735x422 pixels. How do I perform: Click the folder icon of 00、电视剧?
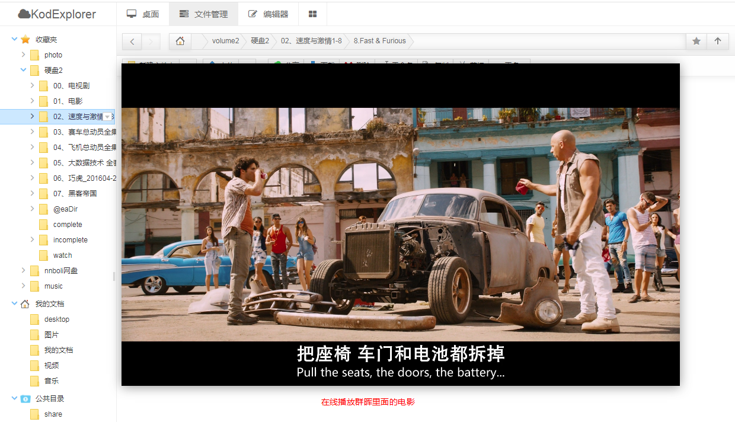(x=43, y=85)
